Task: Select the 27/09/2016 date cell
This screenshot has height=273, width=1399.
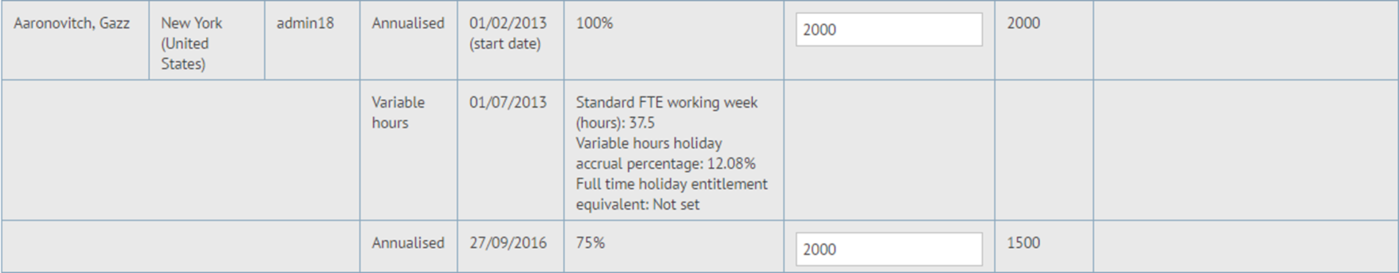Action: tap(510, 247)
